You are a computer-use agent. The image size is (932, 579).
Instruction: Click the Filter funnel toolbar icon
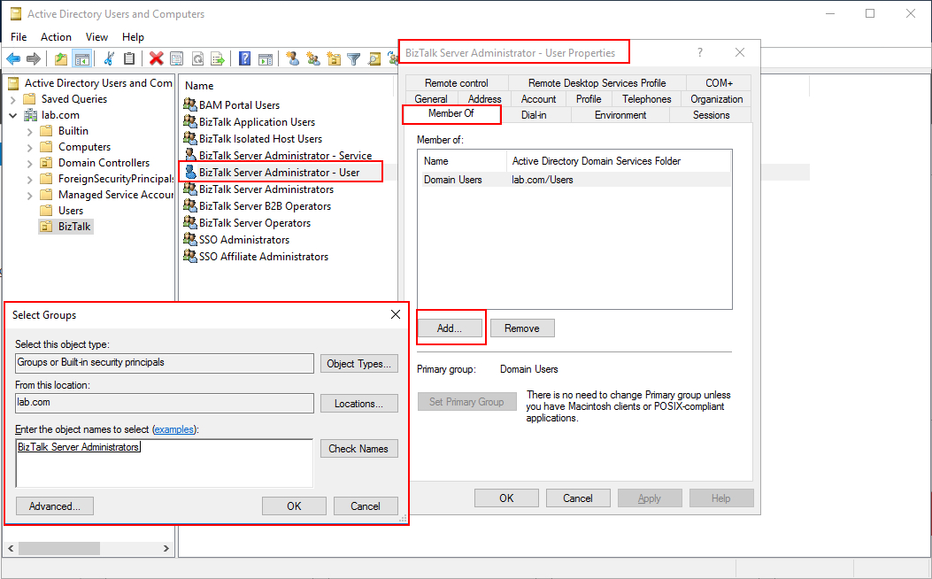pos(354,58)
